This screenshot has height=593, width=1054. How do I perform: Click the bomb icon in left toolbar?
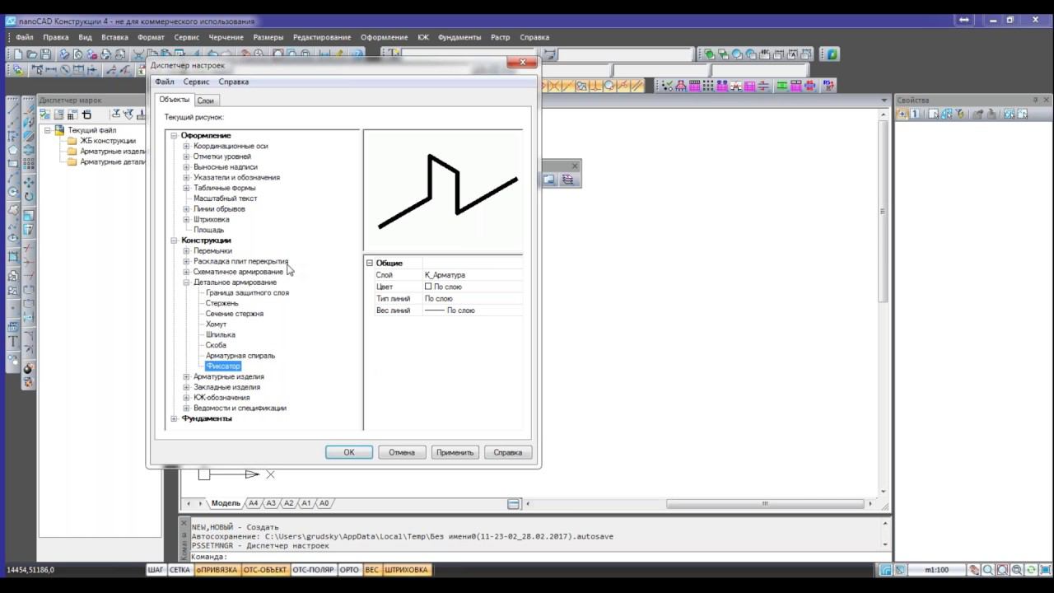pyautogui.click(x=28, y=368)
